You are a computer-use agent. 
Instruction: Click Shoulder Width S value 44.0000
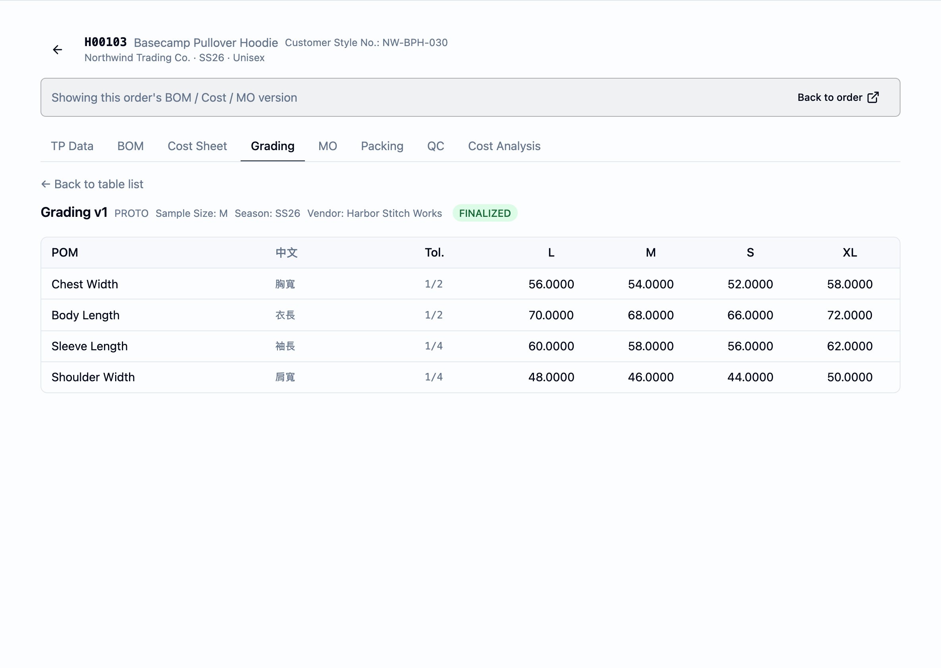750,377
